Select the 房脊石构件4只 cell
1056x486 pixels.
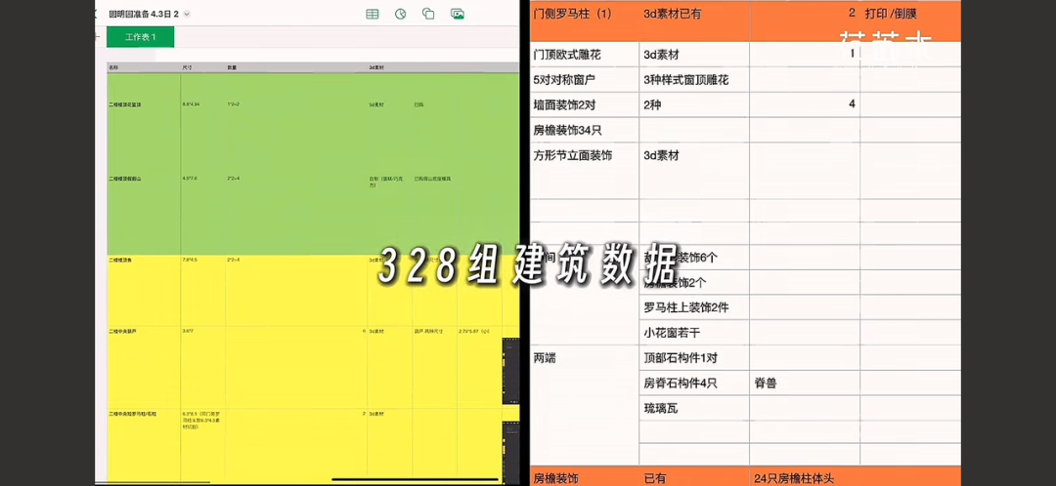693,384
